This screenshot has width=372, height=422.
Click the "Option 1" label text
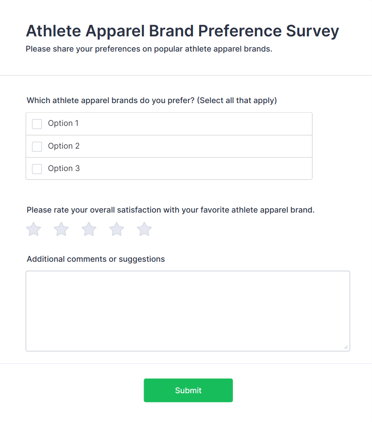click(63, 123)
